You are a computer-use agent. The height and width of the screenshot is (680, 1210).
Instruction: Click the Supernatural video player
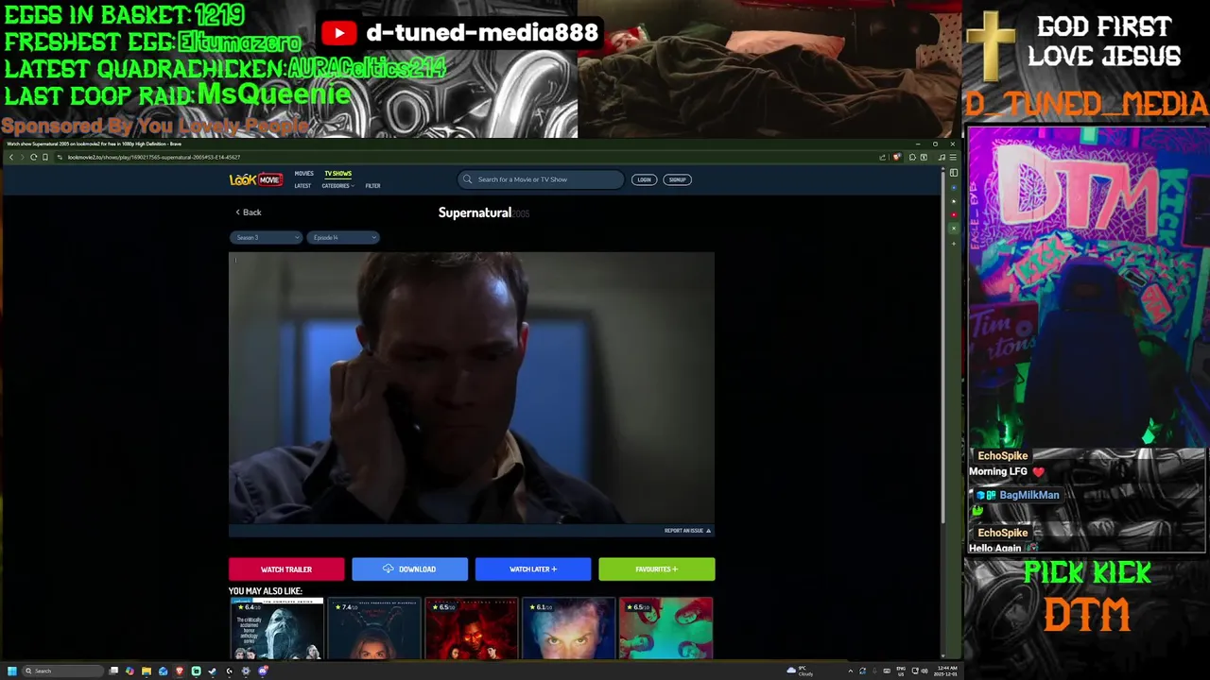pyautogui.click(x=472, y=387)
